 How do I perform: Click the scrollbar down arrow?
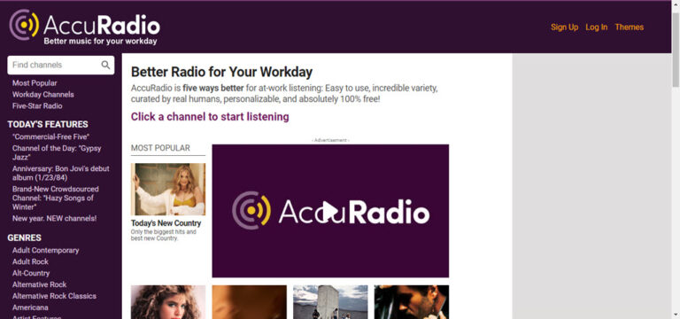676,315
